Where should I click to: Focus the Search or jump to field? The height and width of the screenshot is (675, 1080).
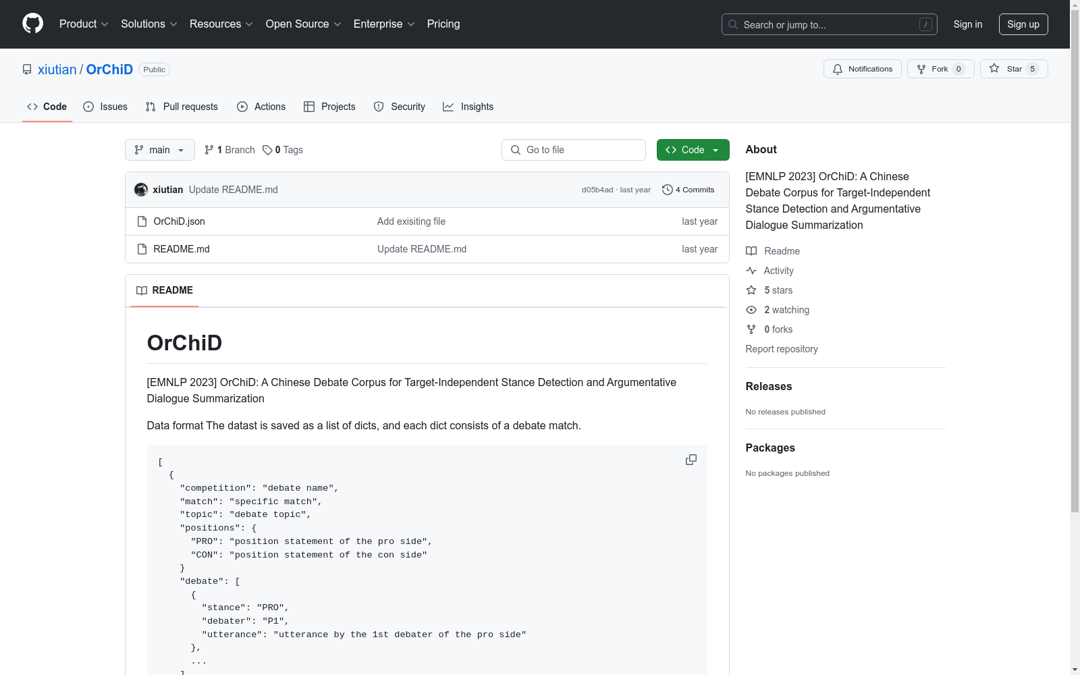pyautogui.click(x=829, y=24)
